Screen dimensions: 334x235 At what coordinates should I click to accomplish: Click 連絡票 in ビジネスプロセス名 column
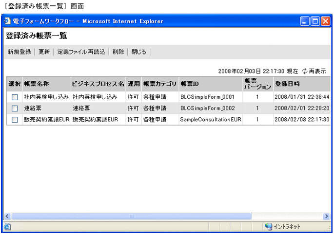(x=81, y=108)
